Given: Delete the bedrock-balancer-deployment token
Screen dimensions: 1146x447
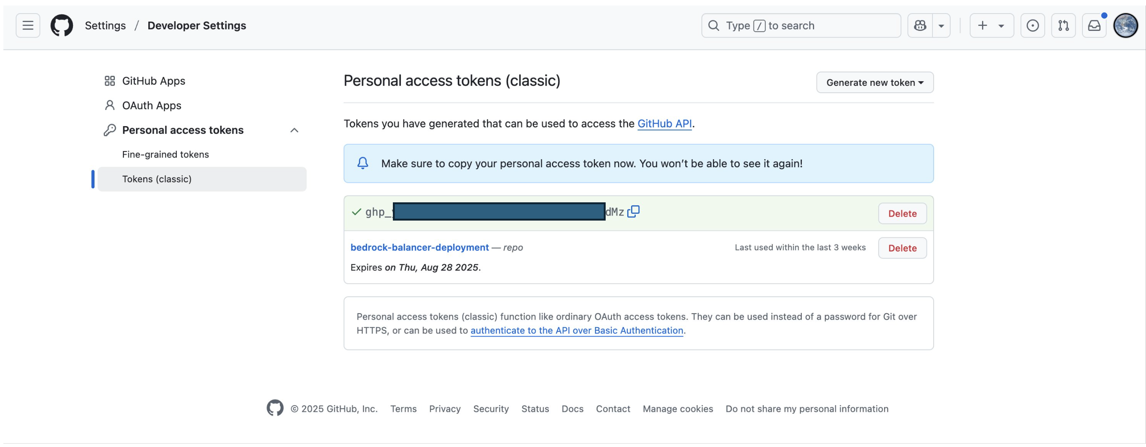Looking at the screenshot, I should pyautogui.click(x=902, y=248).
